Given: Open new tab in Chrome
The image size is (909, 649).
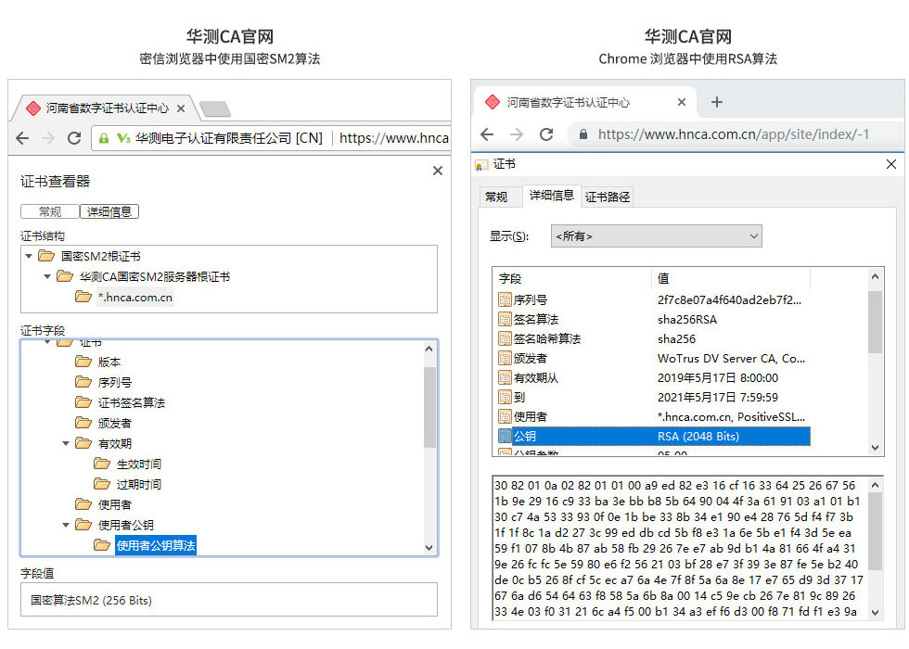Looking at the screenshot, I should click(716, 102).
